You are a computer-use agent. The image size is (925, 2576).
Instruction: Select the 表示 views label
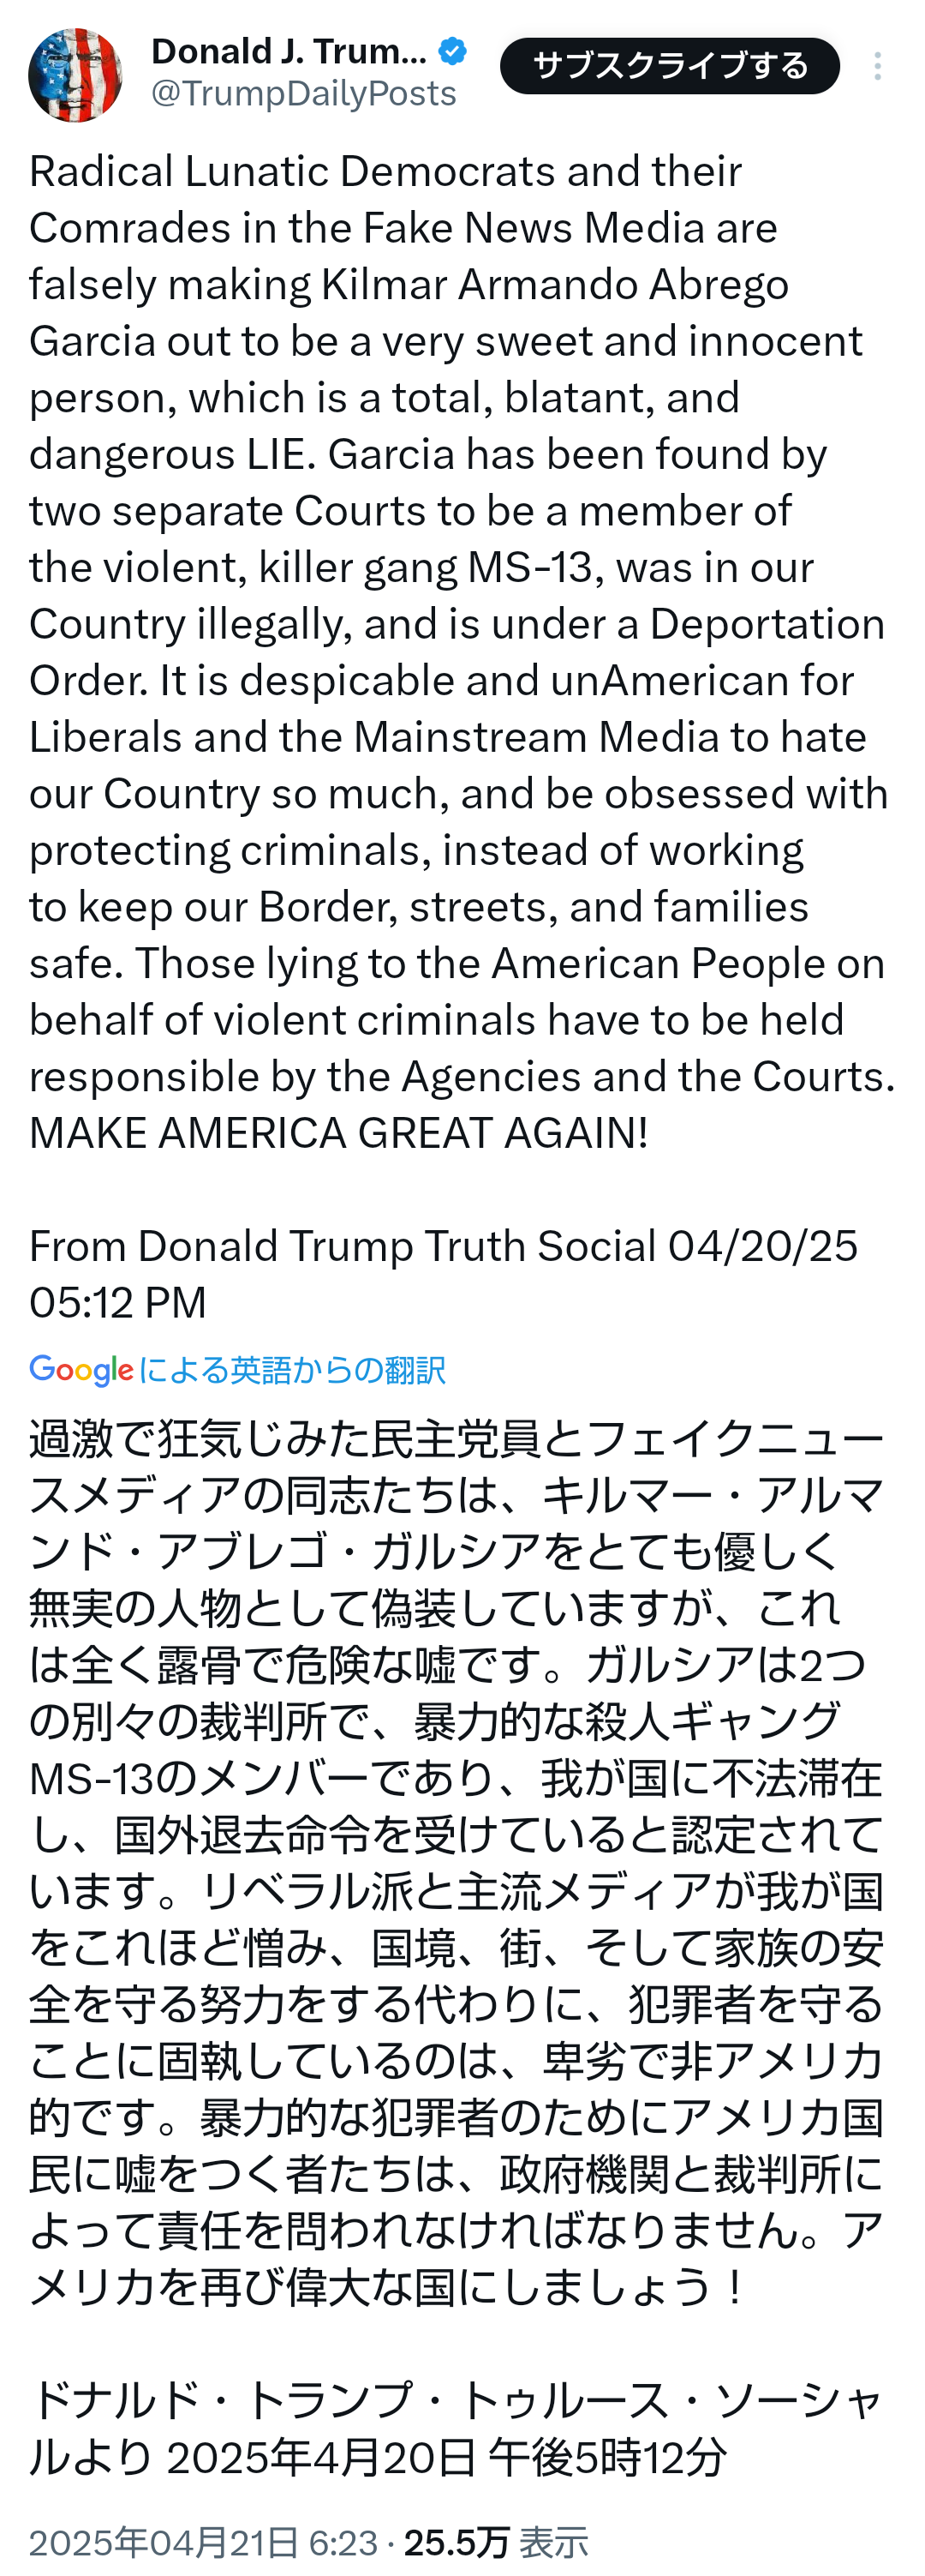click(x=554, y=2541)
